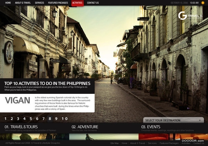Open Home footer link
This screenshot has height=146, width=208.
[124, 143]
